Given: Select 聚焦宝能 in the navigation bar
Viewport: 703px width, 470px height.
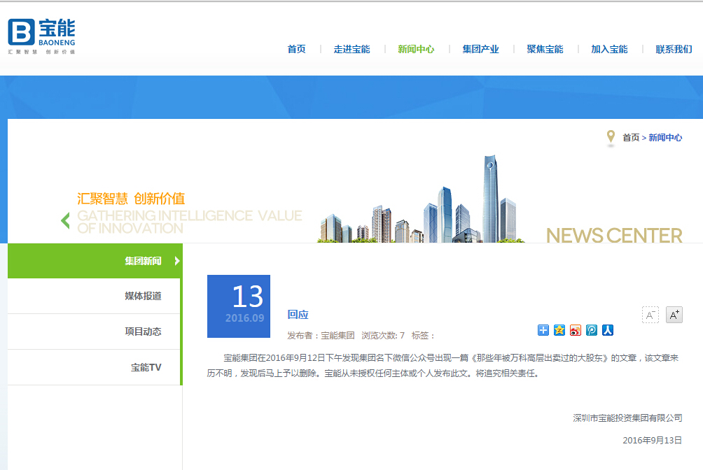Looking at the screenshot, I should tap(545, 49).
